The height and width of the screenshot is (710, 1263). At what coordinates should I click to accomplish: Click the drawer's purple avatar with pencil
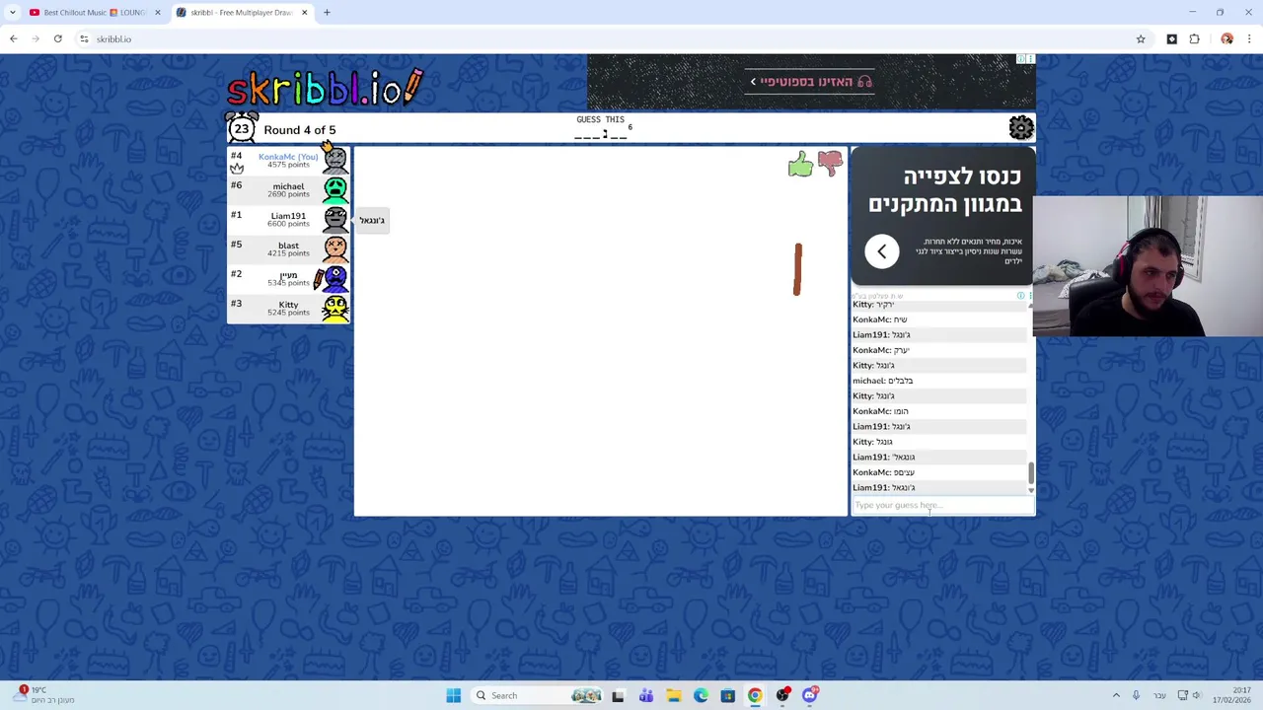tap(334, 278)
